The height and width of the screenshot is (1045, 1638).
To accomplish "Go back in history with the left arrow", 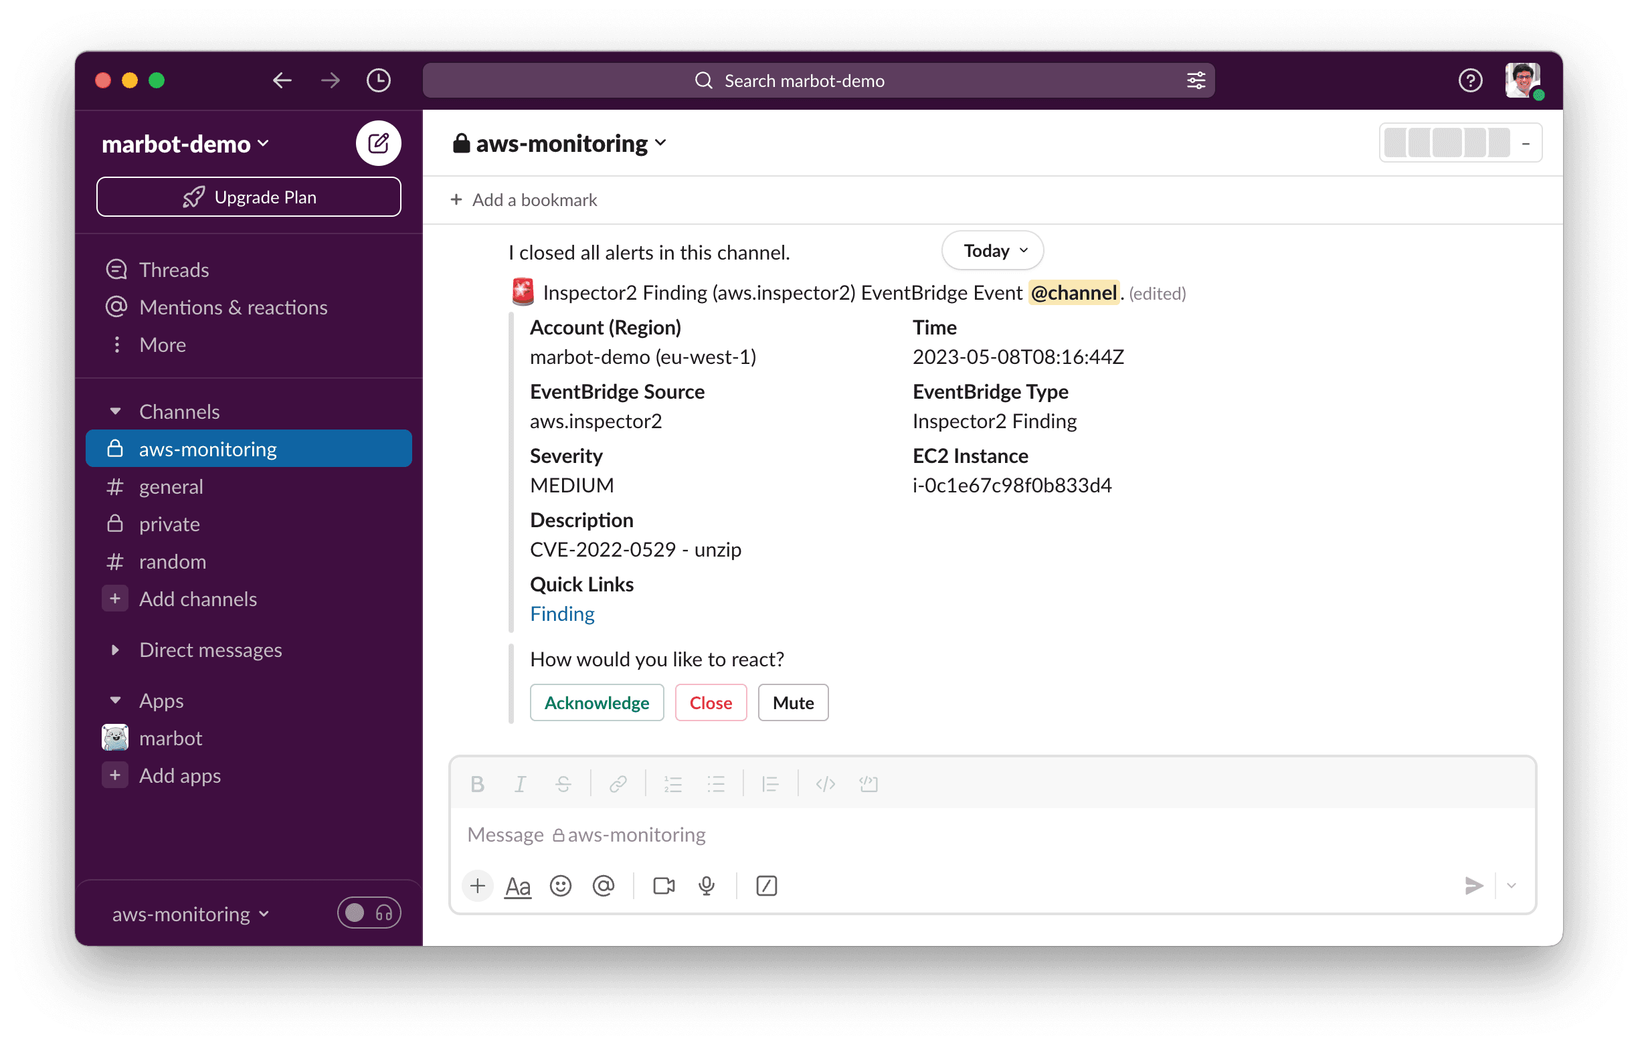I will [282, 80].
